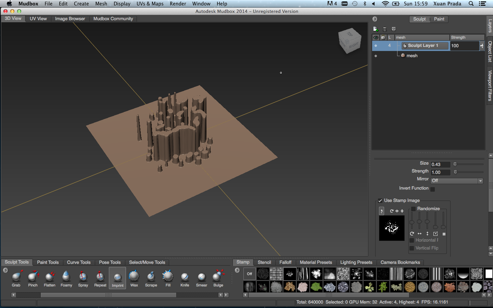Open the Mesh menu
This screenshot has height=308, width=493.
(x=101, y=4)
